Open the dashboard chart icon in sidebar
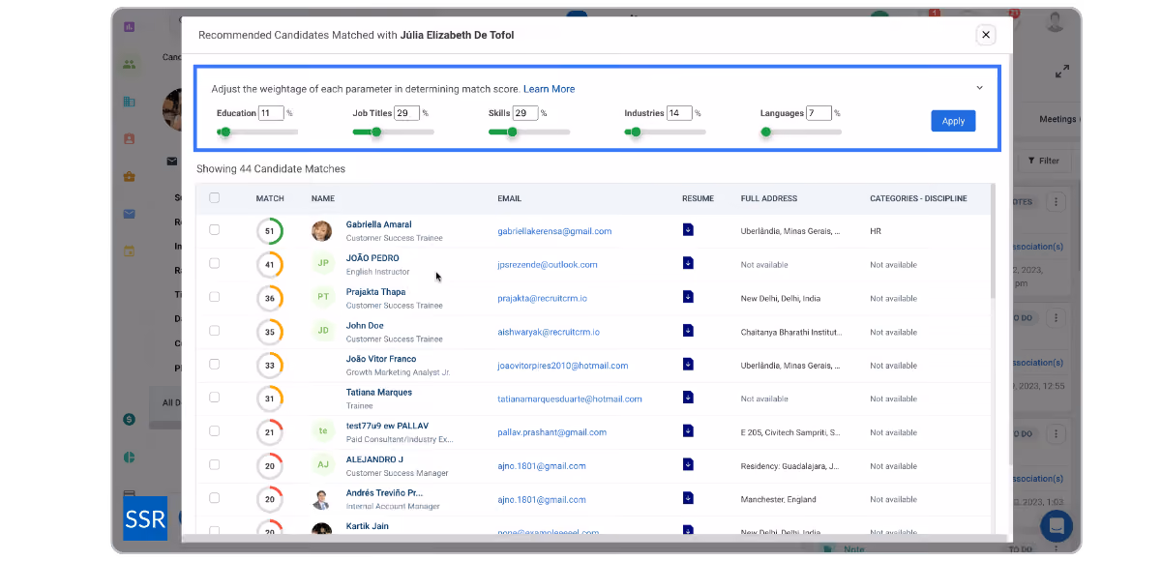The height and width of the screenshot is (561, 1161). click(129, 27)
